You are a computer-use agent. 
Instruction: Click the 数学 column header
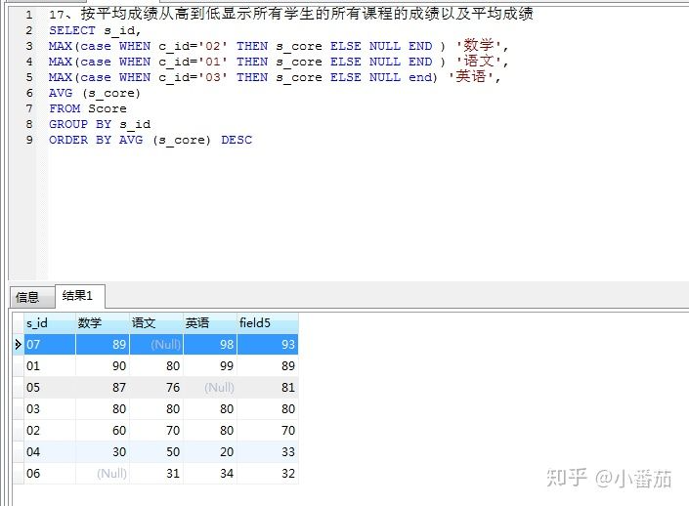(x=103, y=323)
